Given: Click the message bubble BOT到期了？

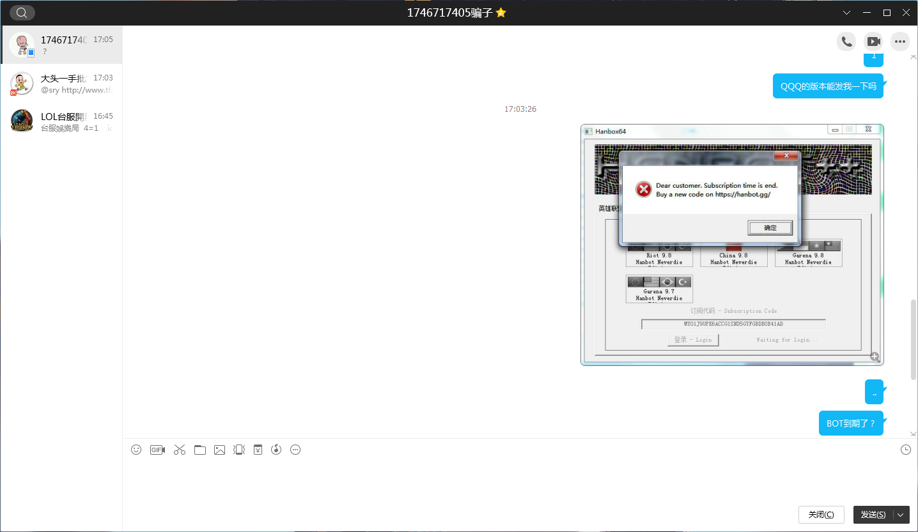Looking at the screenshot, I should pyautogui.click(x=851, y=423).
